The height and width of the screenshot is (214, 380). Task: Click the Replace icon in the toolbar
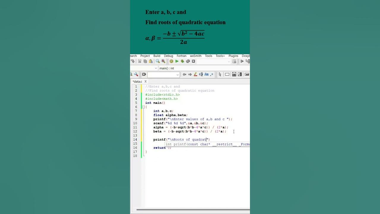coord(163,61)
